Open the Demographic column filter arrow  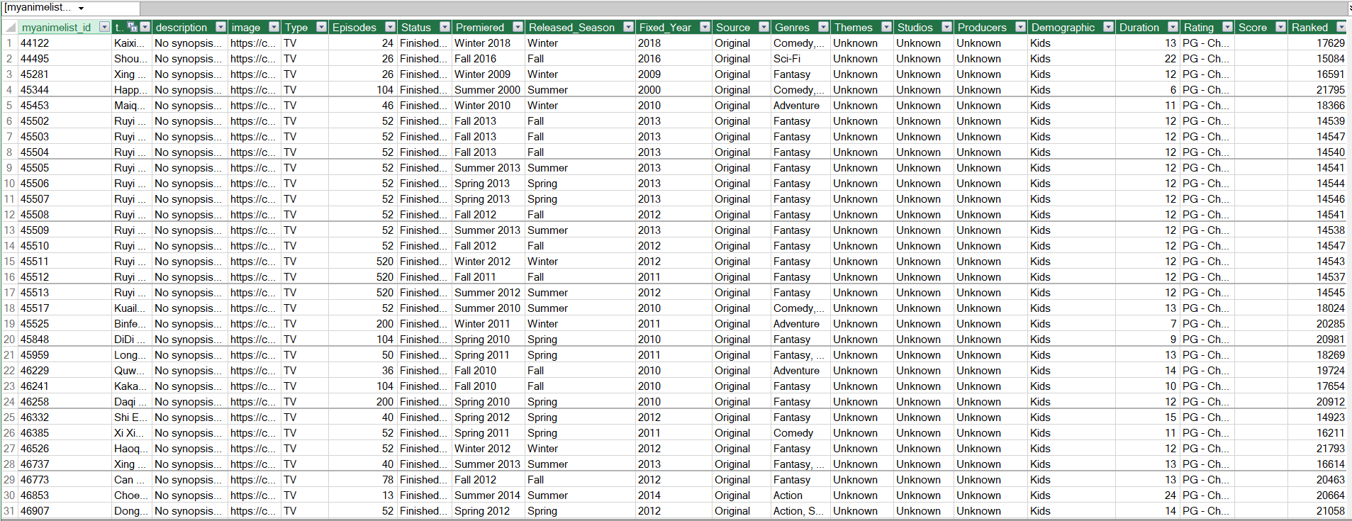1108,27
